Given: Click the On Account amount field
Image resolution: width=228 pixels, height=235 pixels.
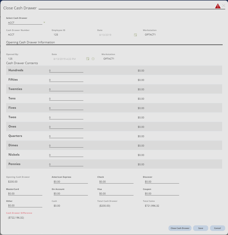Looking at the screenshot, I should tap(71, 194).
